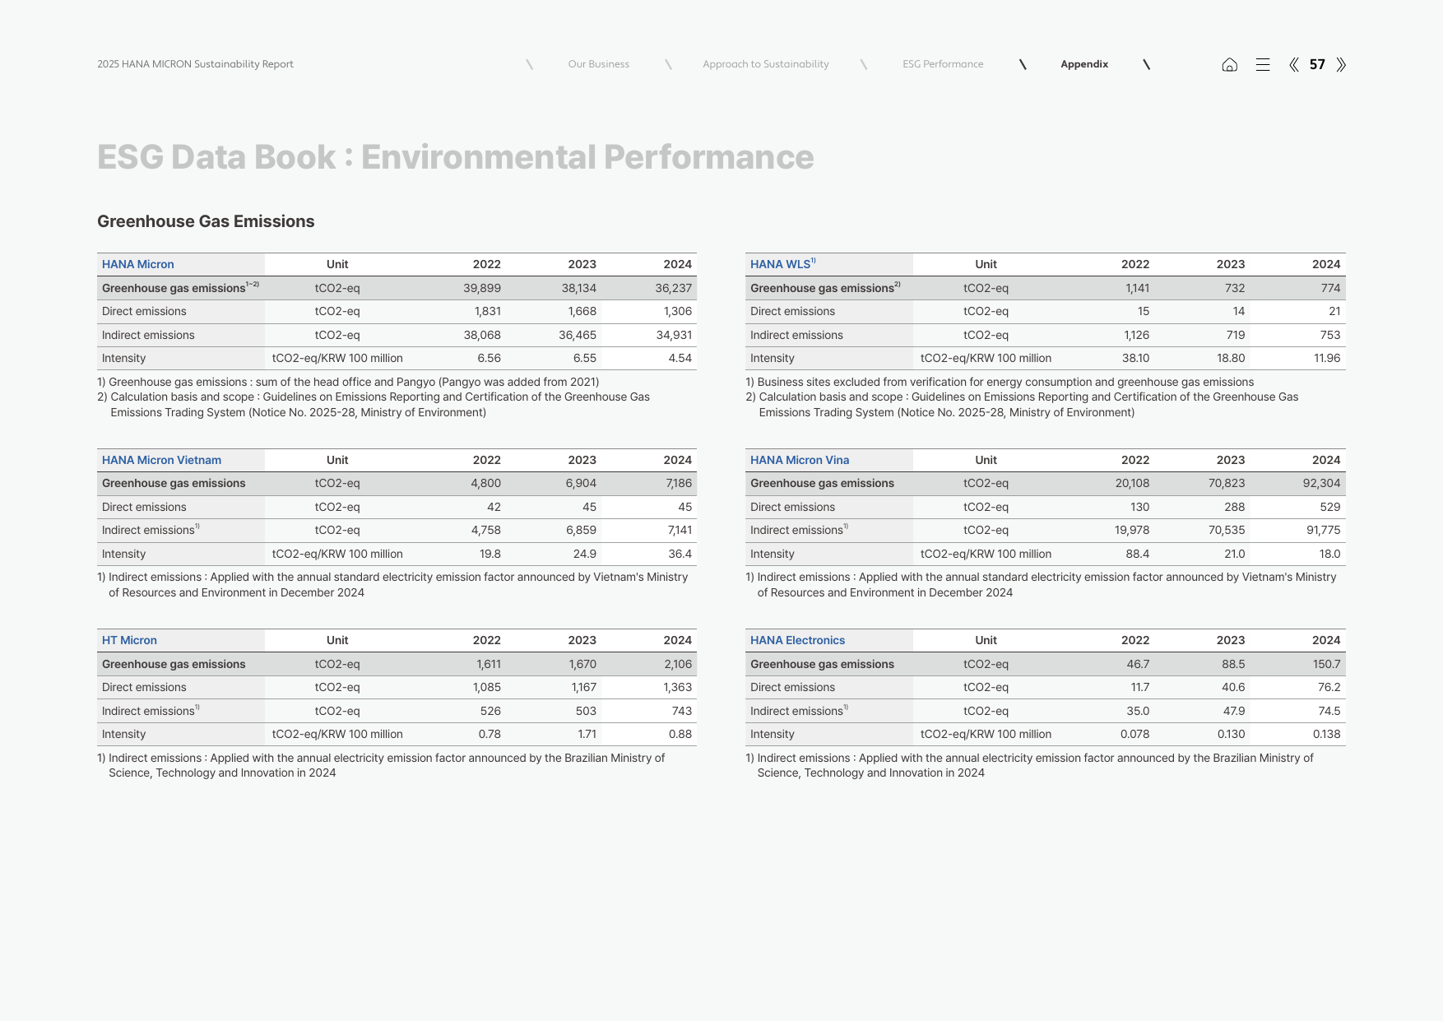Select HANA Micron 2024 intensity value 4.54

coord(680,358)
